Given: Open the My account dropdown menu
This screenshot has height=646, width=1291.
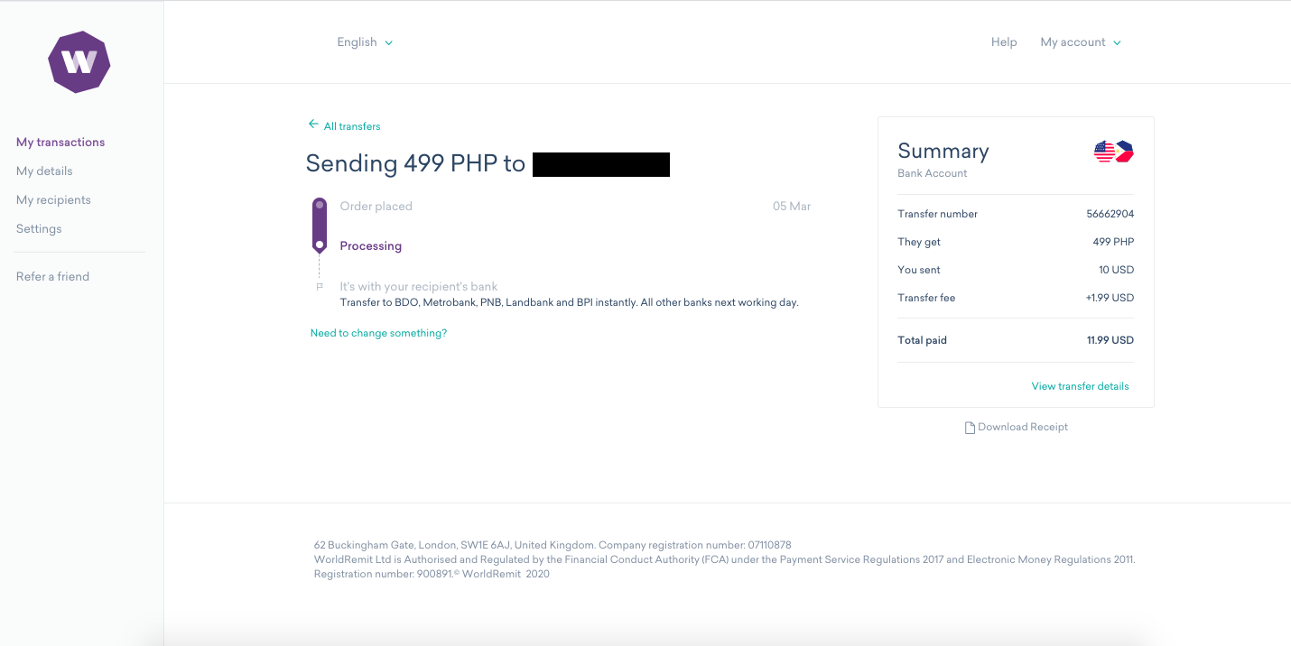Looking at the screenshot, I should [1081, 42].
